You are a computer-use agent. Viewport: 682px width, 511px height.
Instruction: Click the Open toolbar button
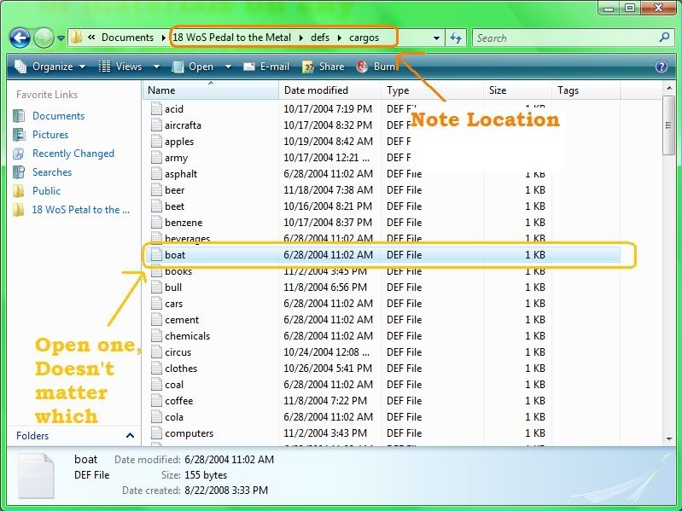(x=200, y=67)
